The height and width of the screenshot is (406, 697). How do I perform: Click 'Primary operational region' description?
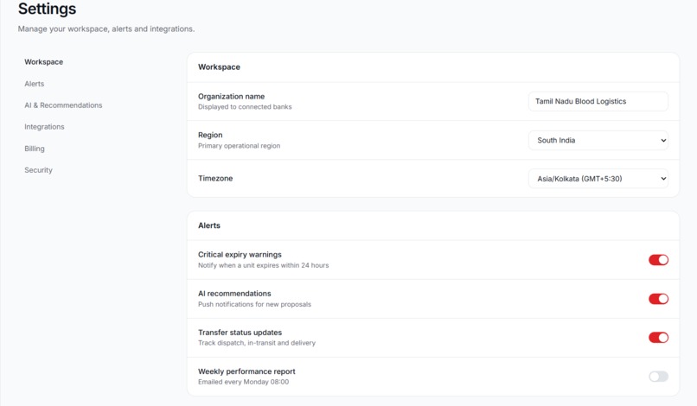[240, 146]
